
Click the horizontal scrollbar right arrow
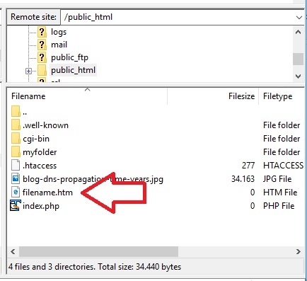[299, 251]
